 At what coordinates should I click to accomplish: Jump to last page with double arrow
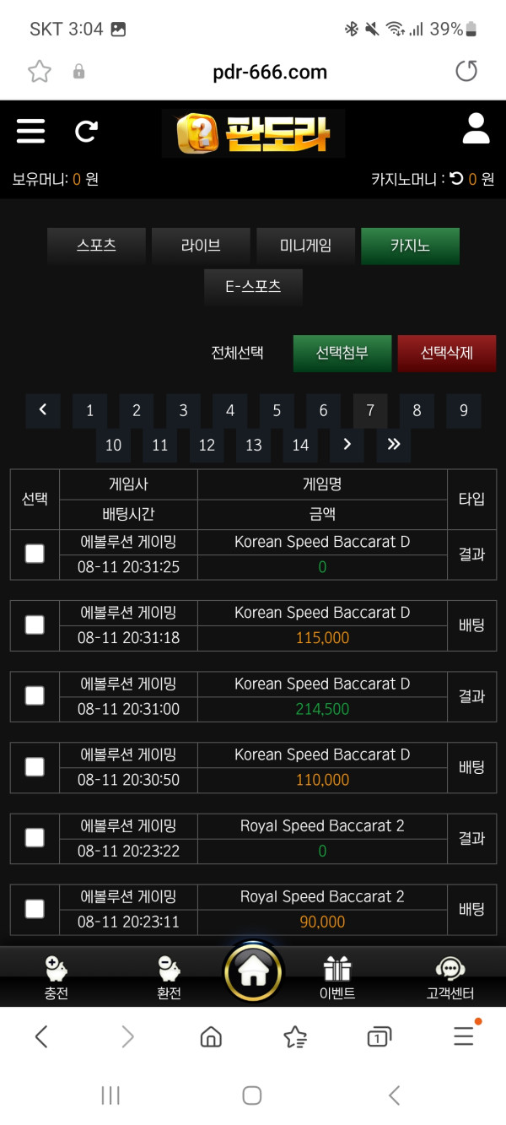(x=394, y=445)
